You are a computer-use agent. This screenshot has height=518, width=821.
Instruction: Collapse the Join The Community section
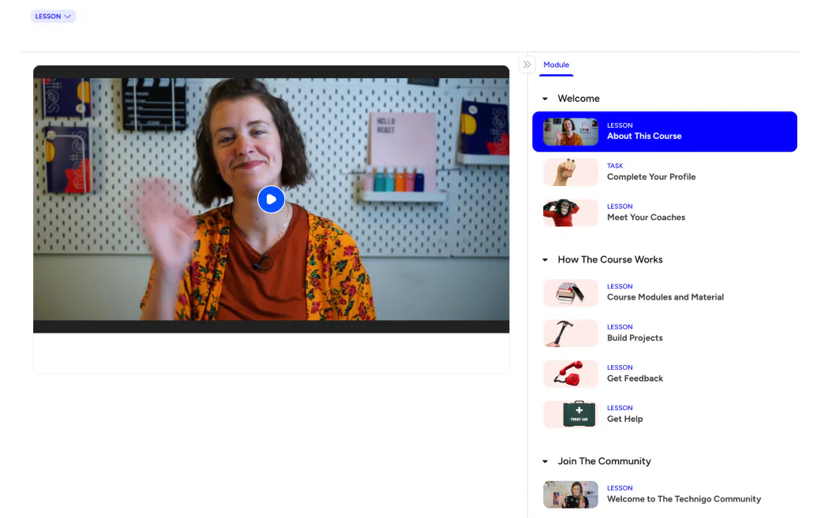click(545, 461)
